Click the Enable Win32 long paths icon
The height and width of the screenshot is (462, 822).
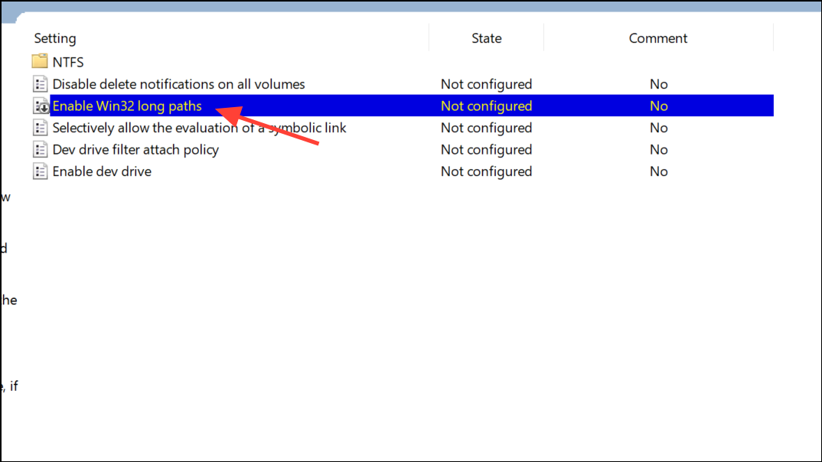[x=41, y=106]
